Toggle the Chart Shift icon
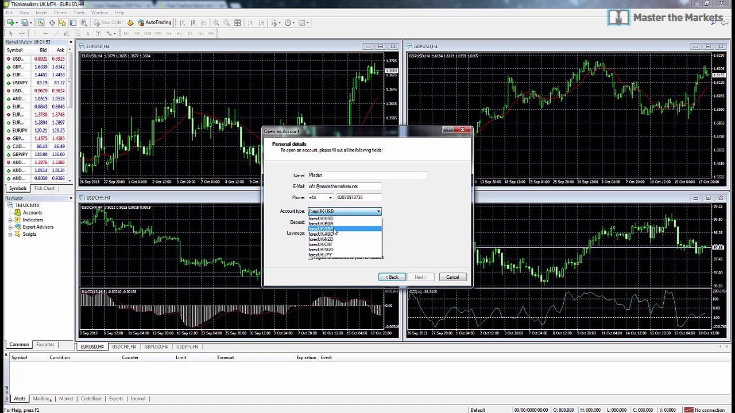The image size is (735, 413). point(261,23)
